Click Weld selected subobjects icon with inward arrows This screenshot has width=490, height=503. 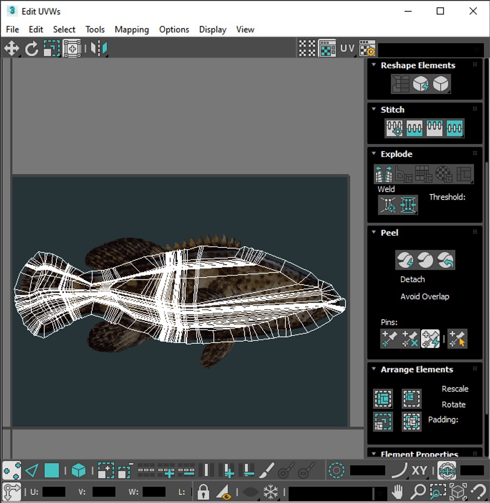[408, 204]
